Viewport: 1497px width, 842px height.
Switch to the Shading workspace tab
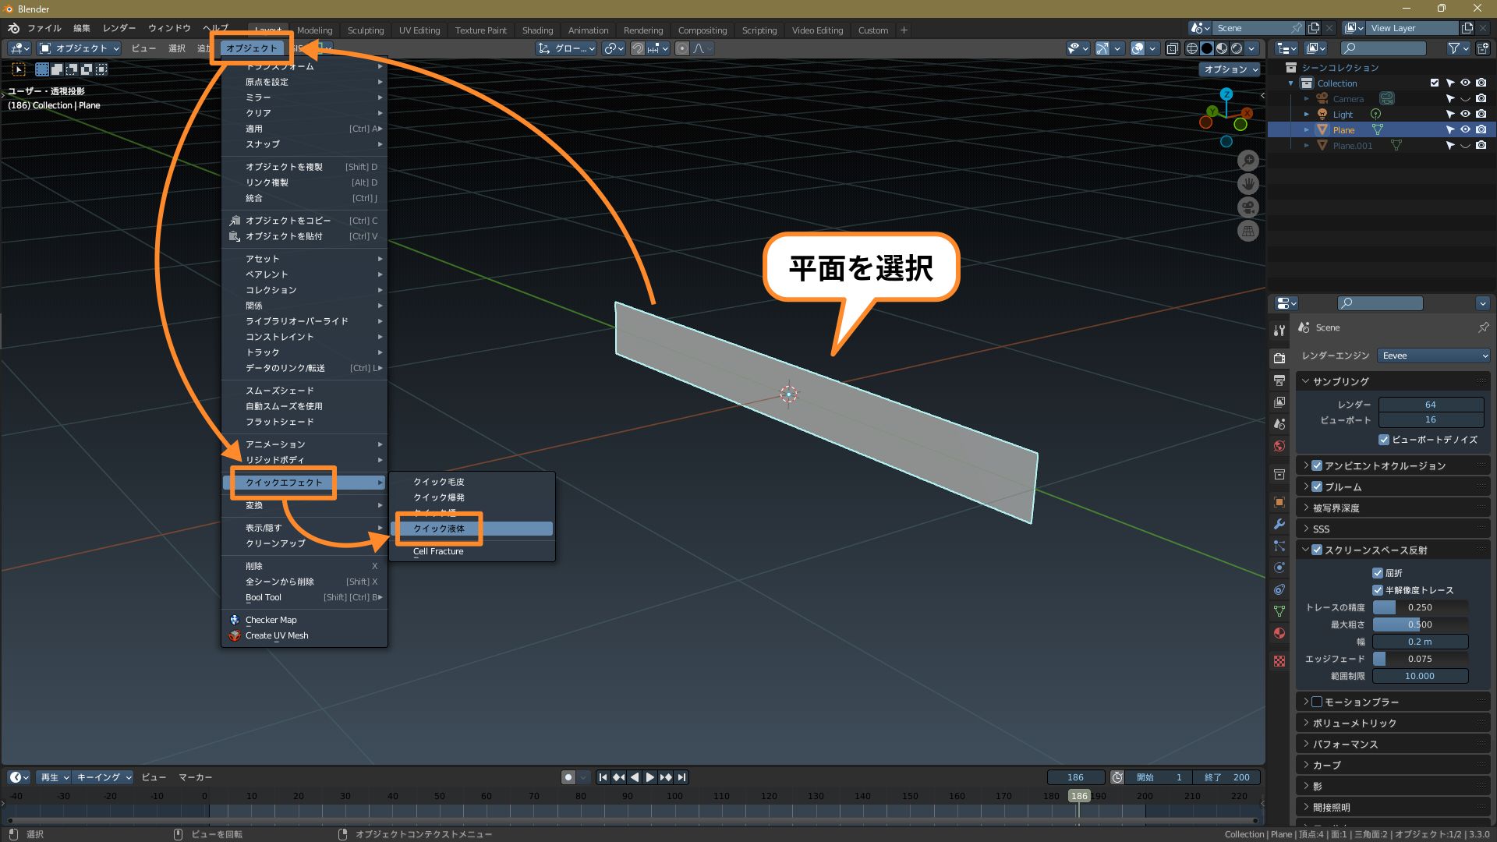point(537,30)
